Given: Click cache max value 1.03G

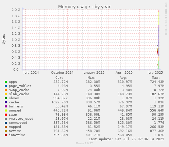Looking at the screenshot, I should click(x=159, y=102).
